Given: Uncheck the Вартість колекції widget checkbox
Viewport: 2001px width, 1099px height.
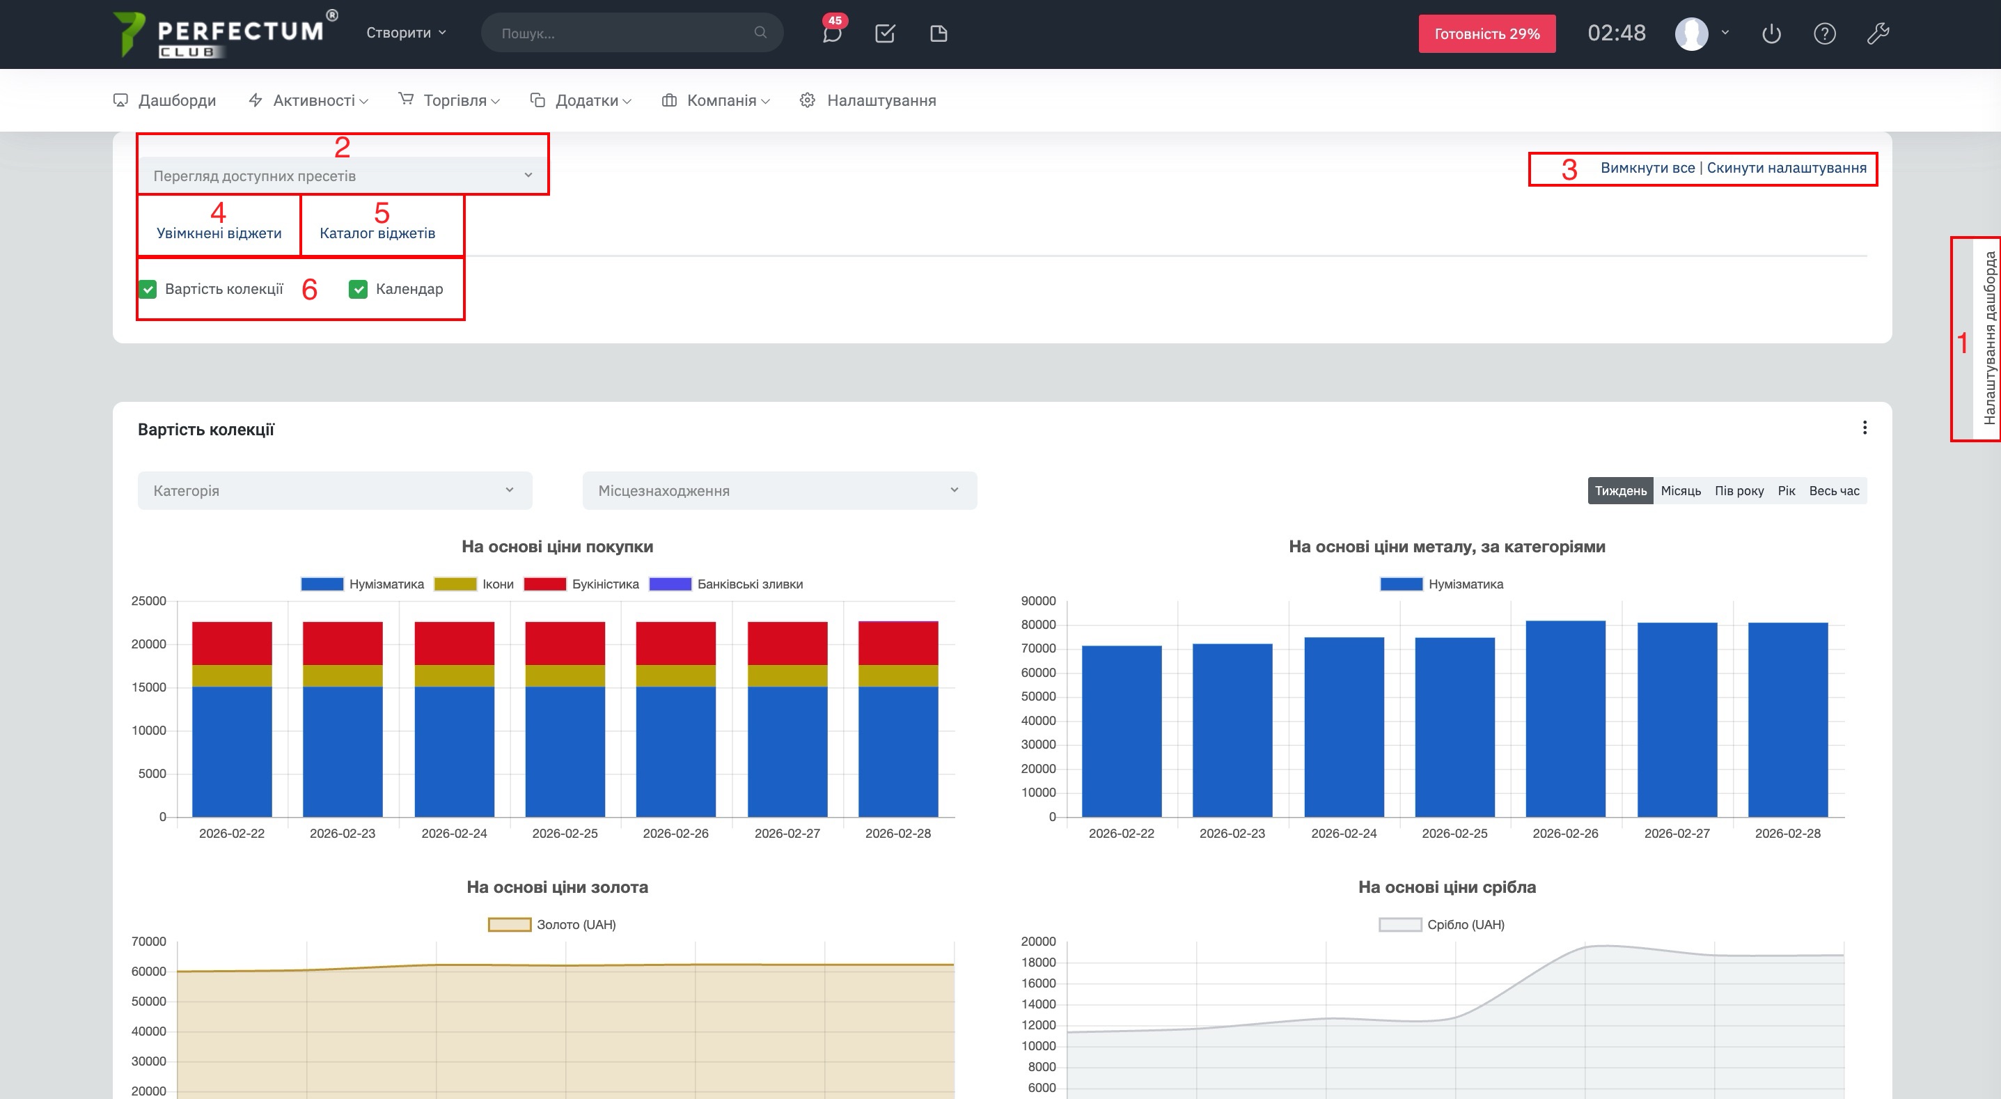Looking at the screenshot, I should pos(148,289).
